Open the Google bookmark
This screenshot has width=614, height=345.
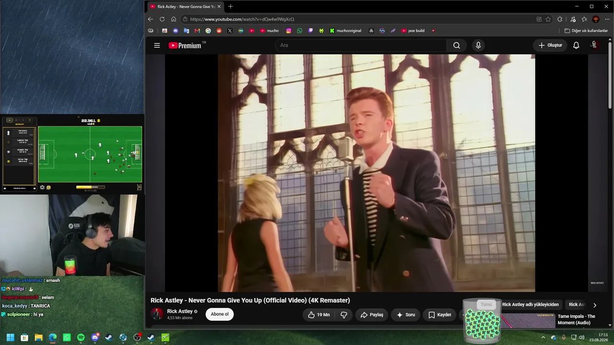pyautogui.click(x=208, y=31)
